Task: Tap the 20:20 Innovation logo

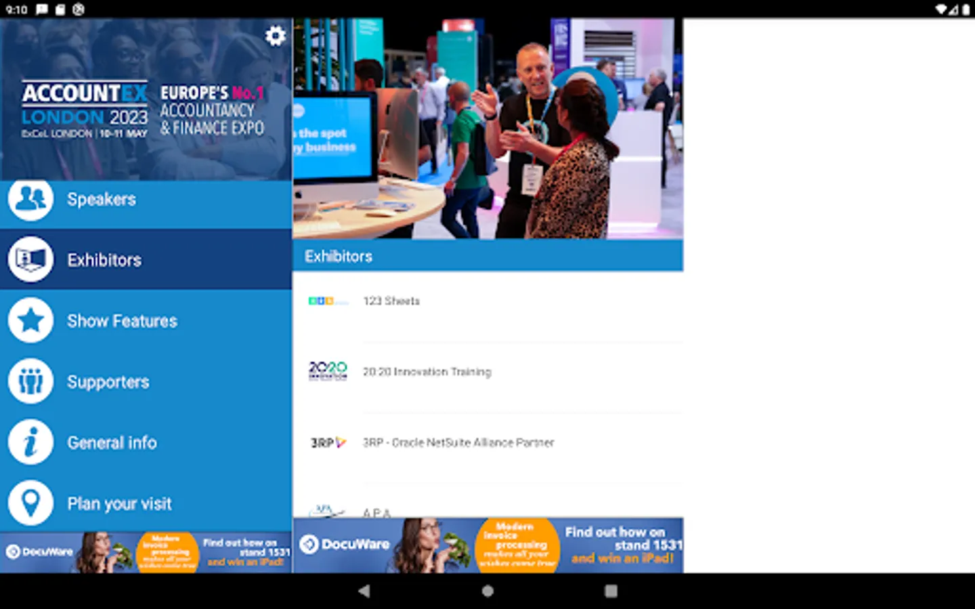Action: tap(328, 371)
